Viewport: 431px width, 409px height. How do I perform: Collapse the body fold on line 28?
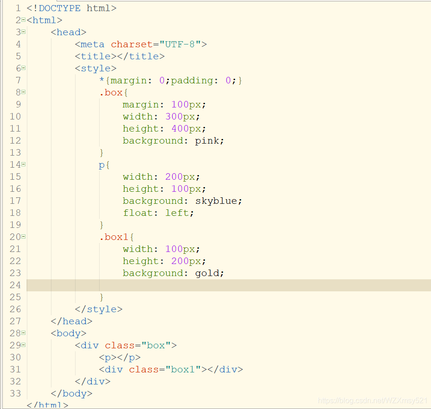tap(23, 333)
